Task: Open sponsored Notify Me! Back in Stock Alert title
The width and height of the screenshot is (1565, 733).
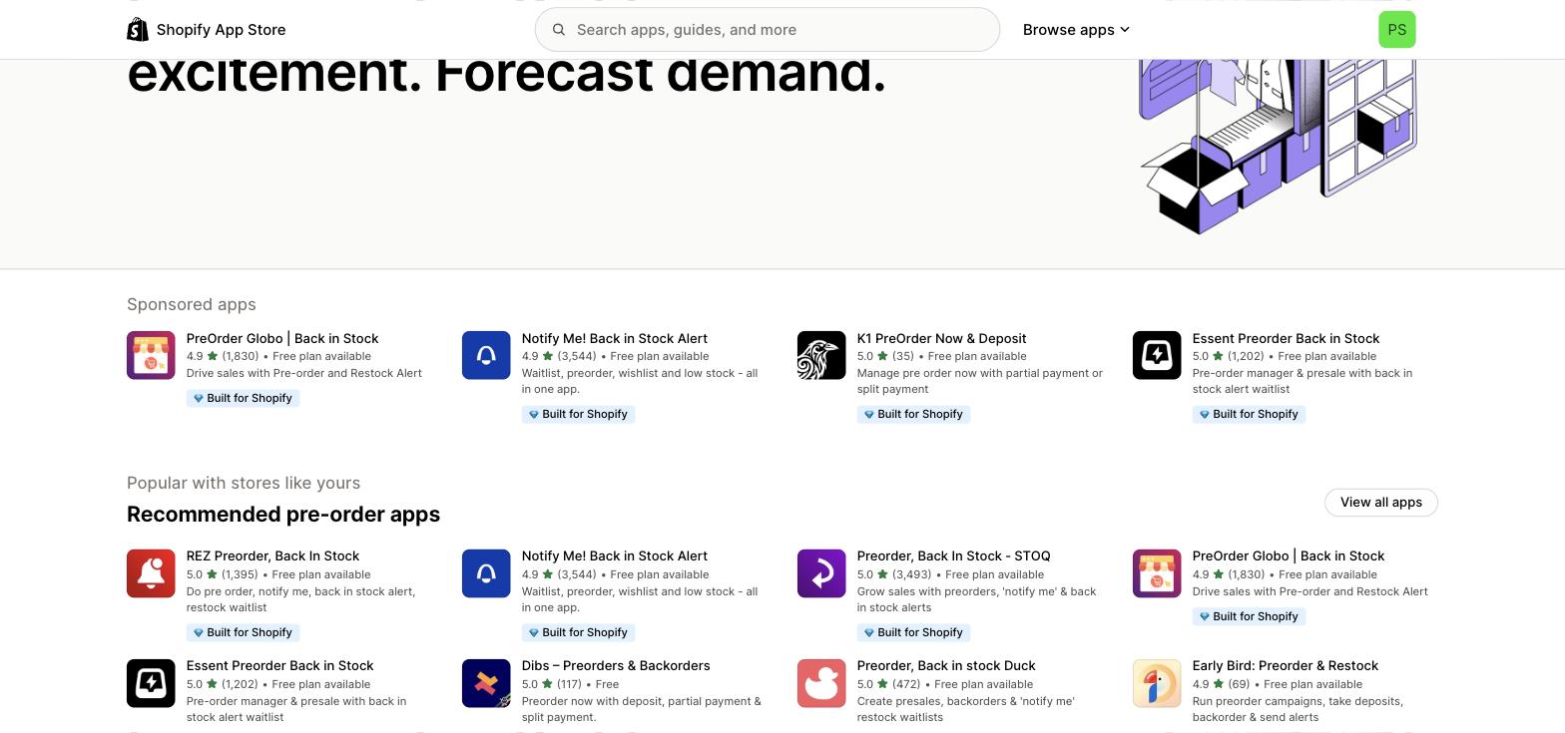Action: click(x=615, y=339)
